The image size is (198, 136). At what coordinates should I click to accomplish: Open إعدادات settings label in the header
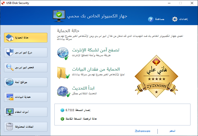point(184,19)
